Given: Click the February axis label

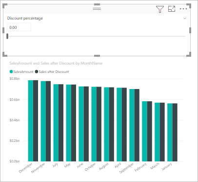Looking at the screenshot, I should [x=140, y=167].
